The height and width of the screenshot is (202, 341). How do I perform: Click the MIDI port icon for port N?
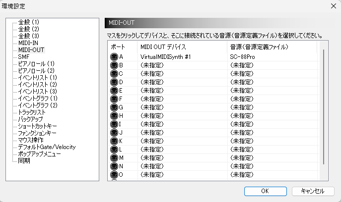114,166
